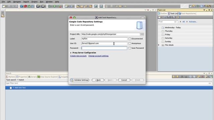
Task: Open the Project menu
Action: [34, 2]
